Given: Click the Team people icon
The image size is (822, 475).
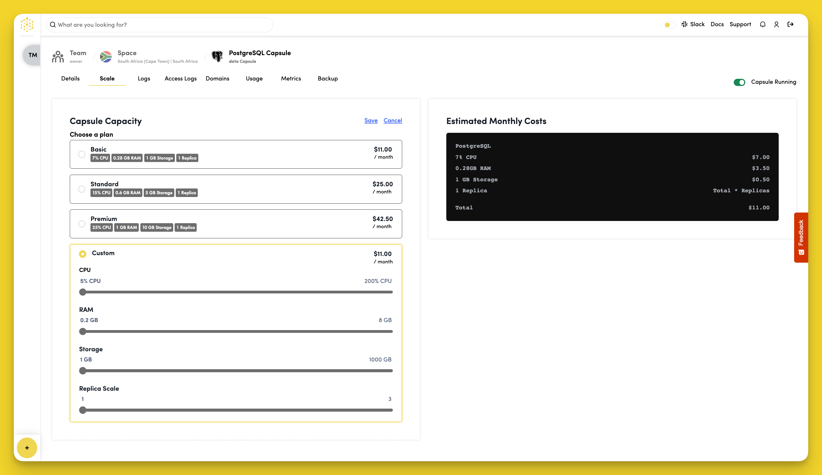Looking at the screenshot, I should click(x=58, y=57).
